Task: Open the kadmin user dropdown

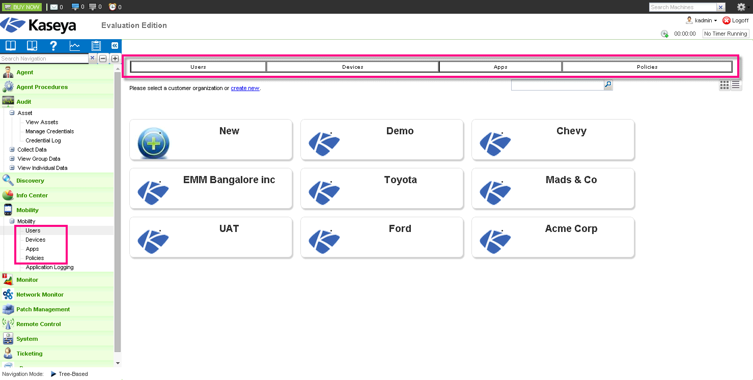Action: tap(703, 20)
